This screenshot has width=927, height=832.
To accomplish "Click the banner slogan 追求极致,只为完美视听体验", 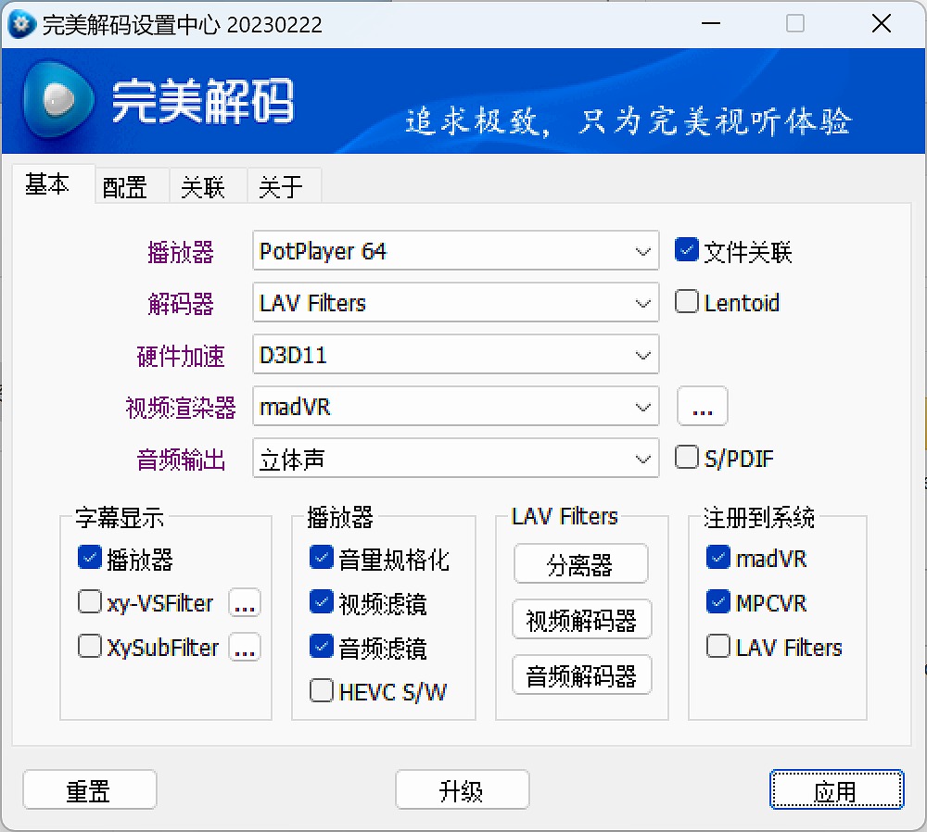I will pyautogui.click(x=629, y=121).
